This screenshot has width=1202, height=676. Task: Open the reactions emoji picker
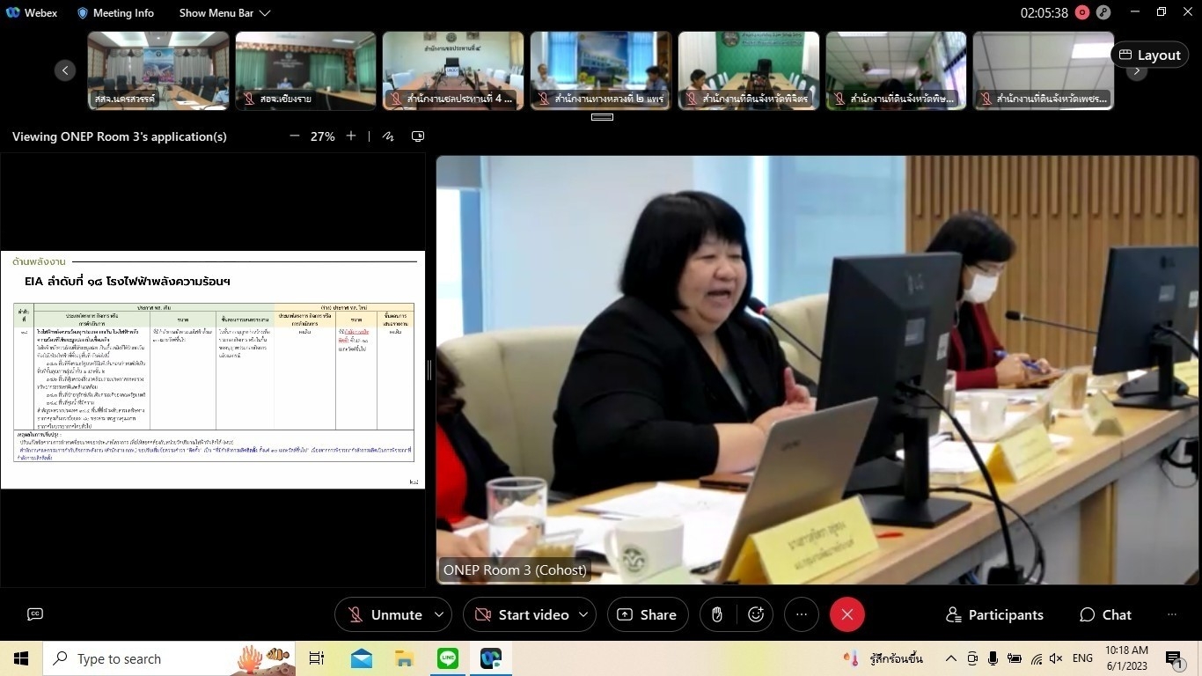click(756, 614)
